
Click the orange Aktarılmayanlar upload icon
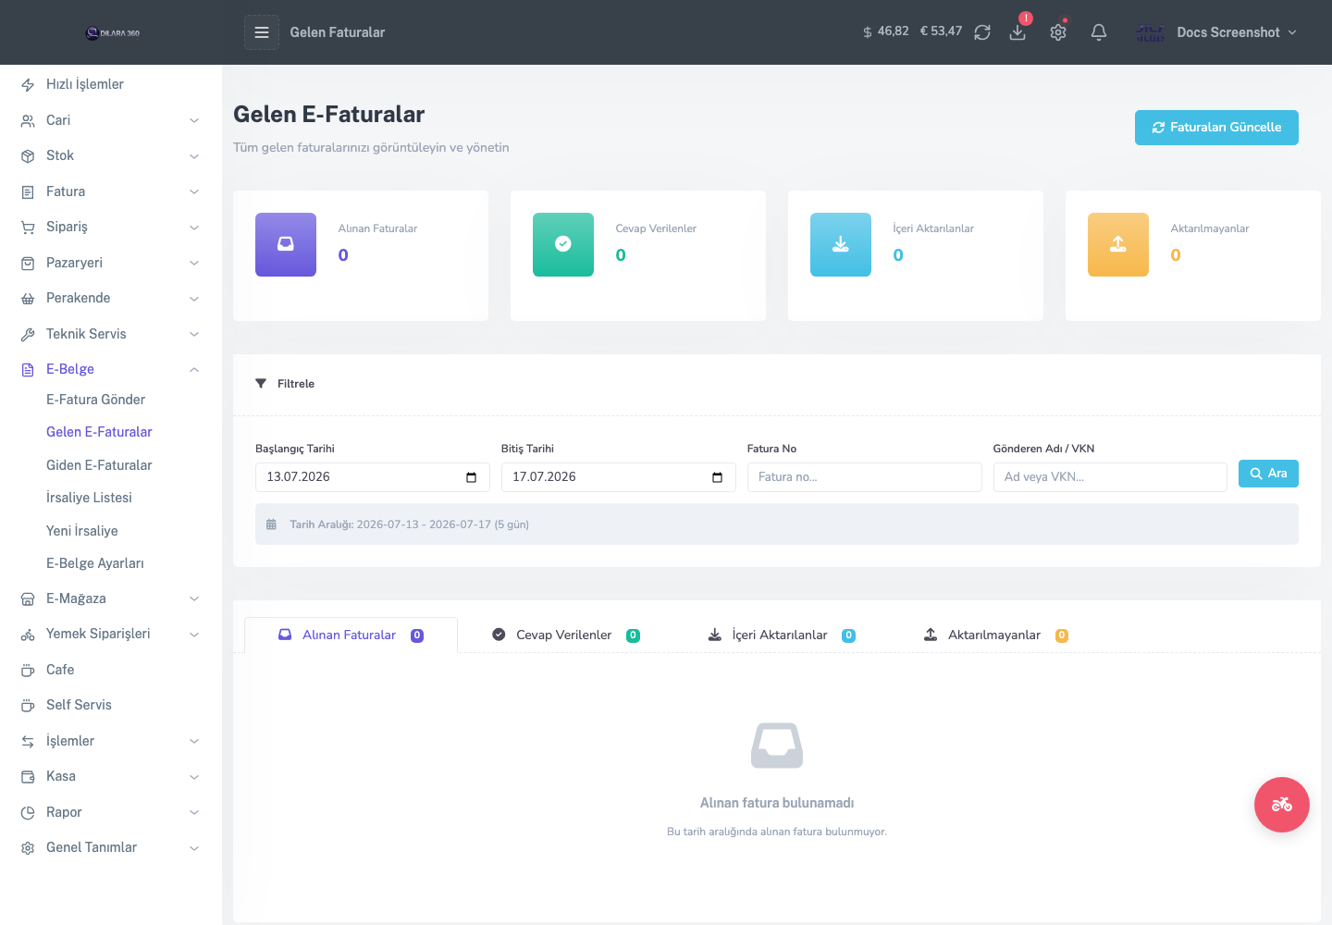click(x=1118, y=244)
